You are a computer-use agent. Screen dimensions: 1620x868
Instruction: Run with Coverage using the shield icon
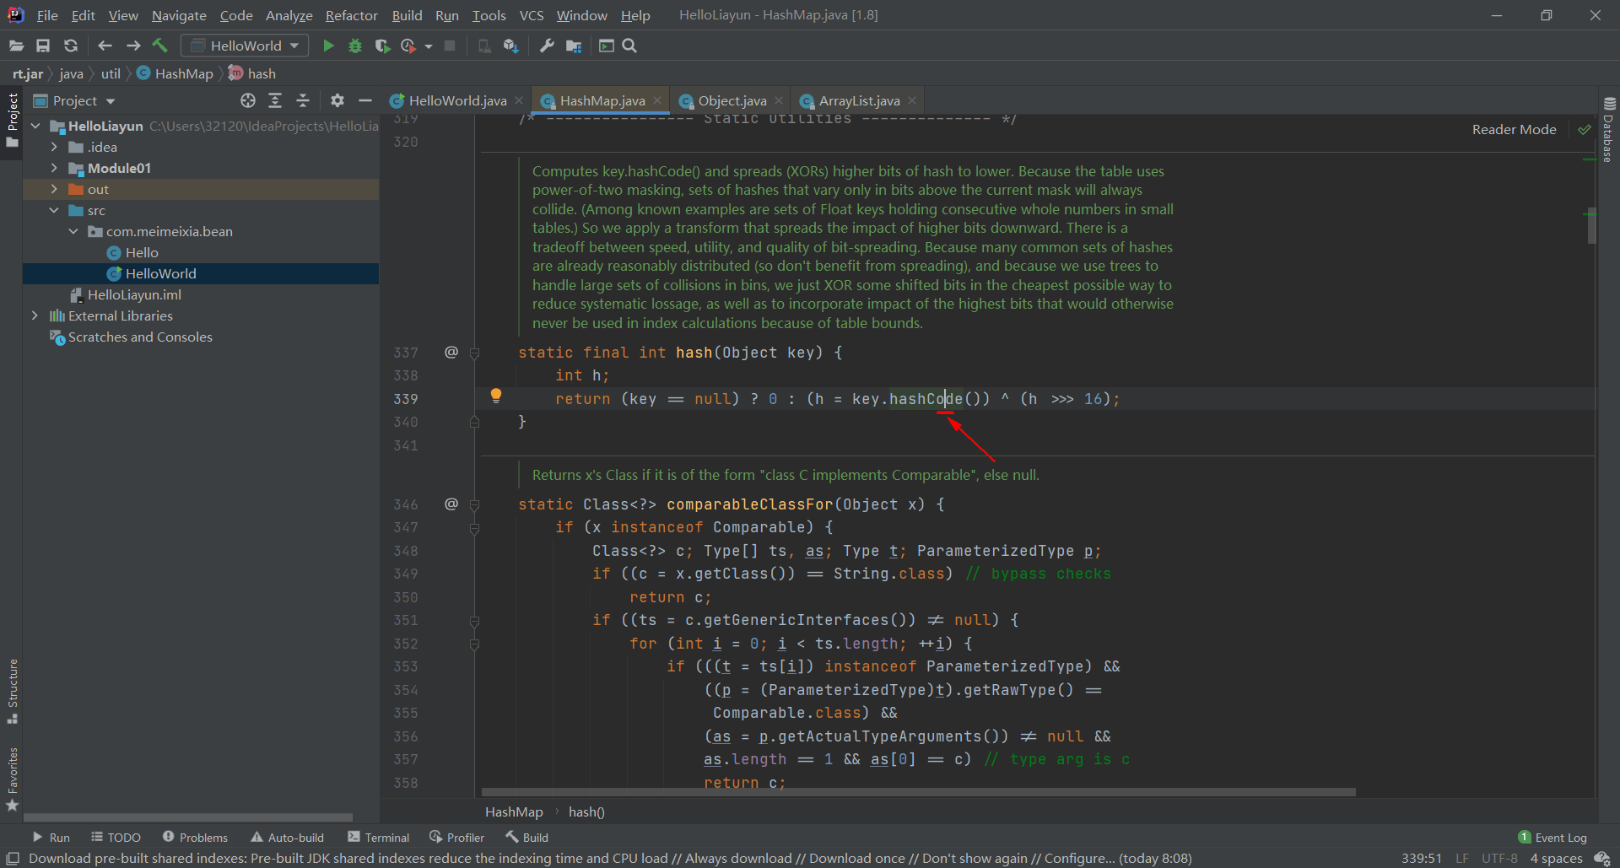[382, 46]
